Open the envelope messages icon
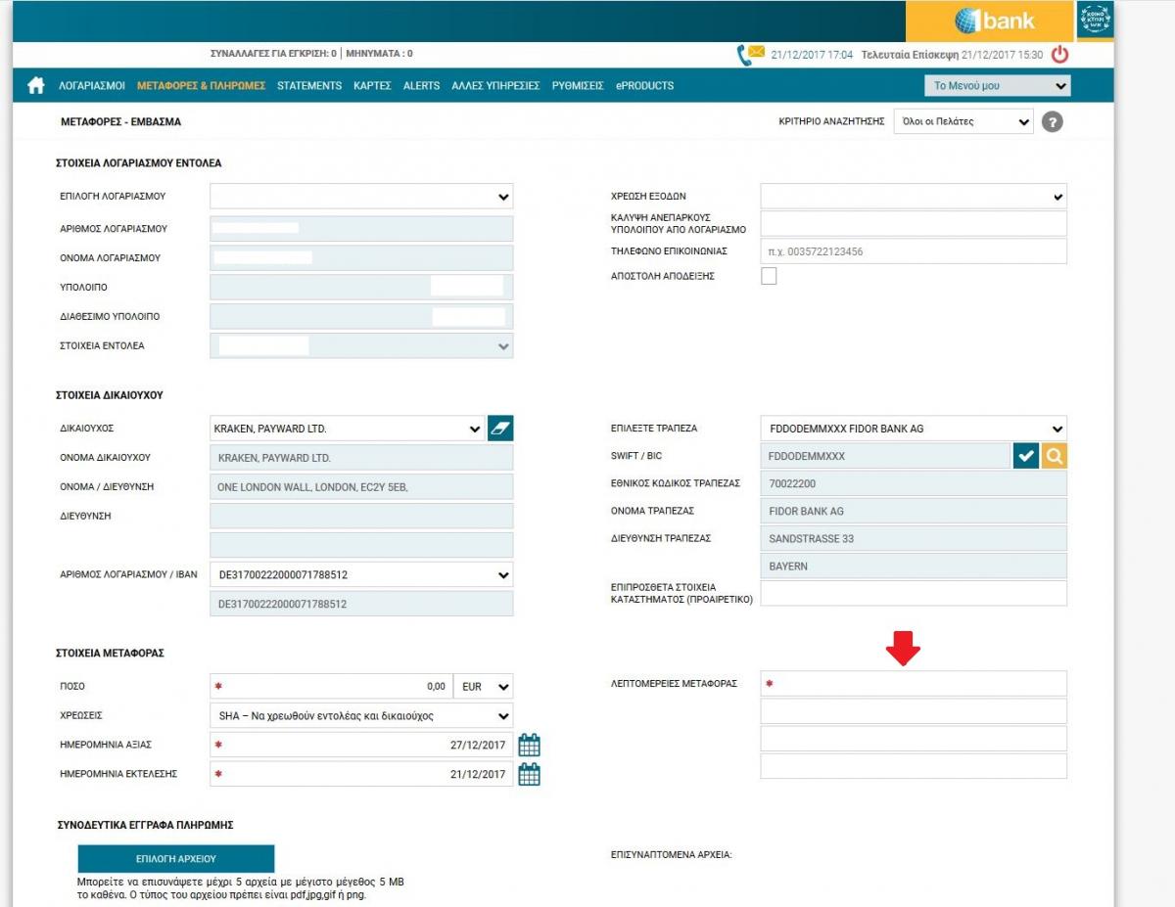The image size is (1175, 907). [x=756, y=51]
